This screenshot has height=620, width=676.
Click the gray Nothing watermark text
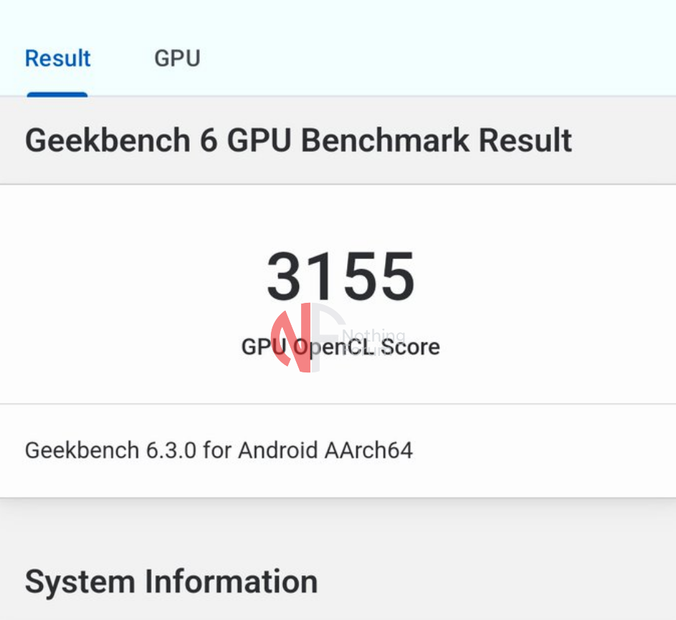tap(374, 335)
